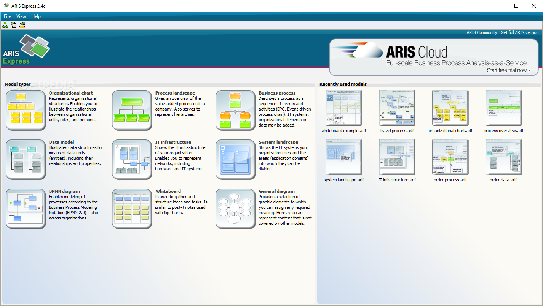Click the 'order process.adf' file name

click(450, 180)
